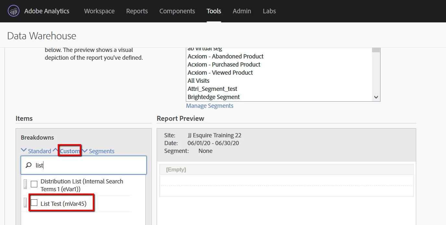446x225 pixels.
Task: Check the Distribution List (Internal Search Terms 1) checkbox
Action: pos(34,184)
